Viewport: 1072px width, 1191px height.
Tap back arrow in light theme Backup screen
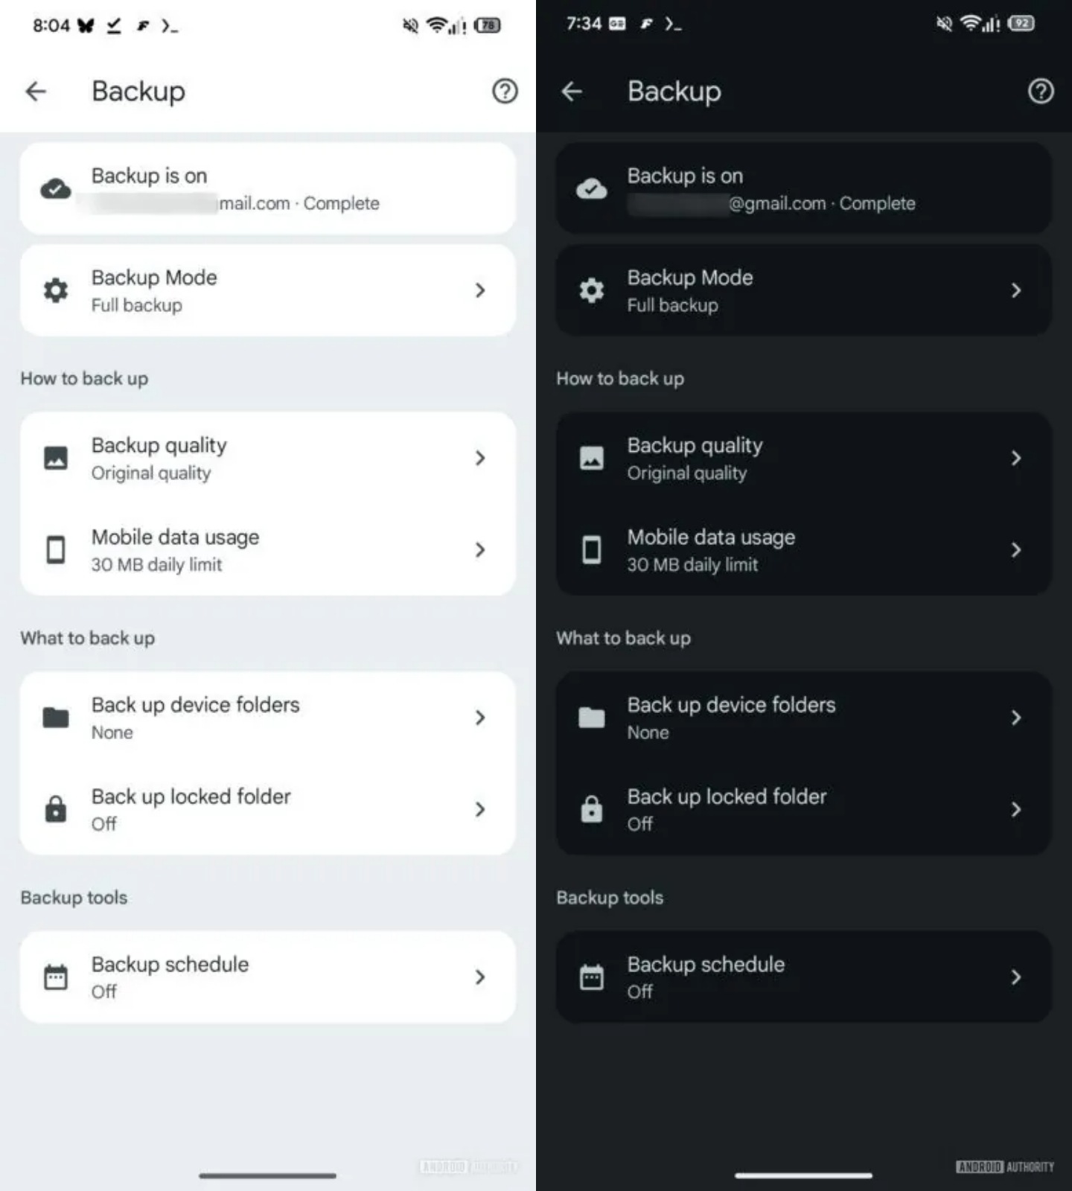pyautogui.click(x=36, y=92)
